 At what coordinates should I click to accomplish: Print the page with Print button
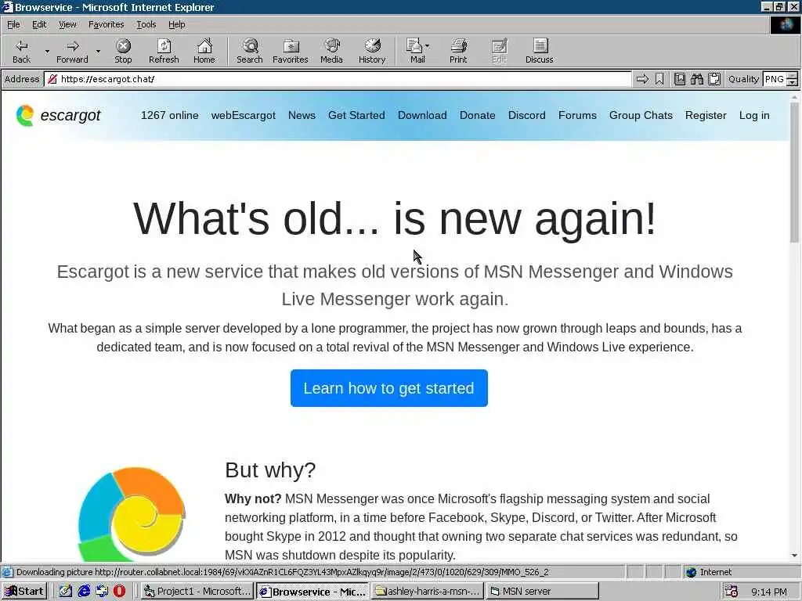point(458,51)
